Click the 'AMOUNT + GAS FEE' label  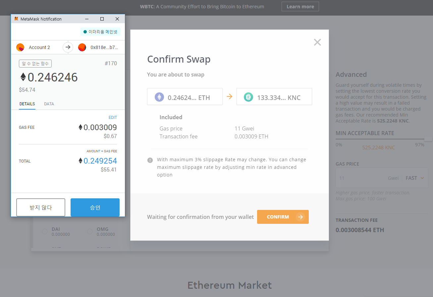tap(102, 151)
